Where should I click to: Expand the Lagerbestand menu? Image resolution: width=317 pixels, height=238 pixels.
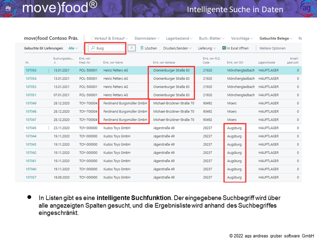click(x=179, y=38)
